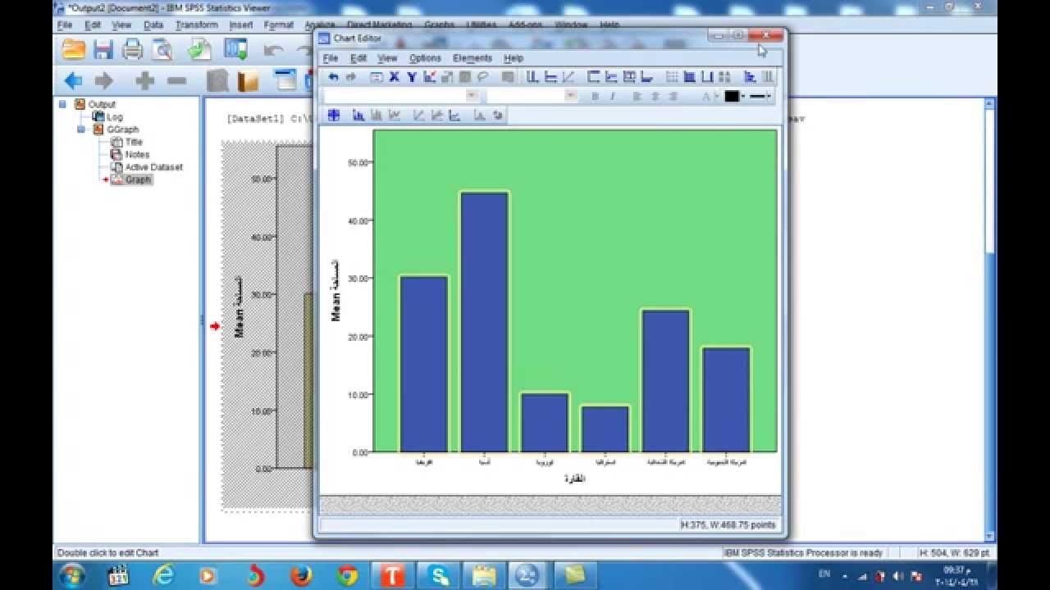Click gray right arrow demote icon in Viewer
Screen dimensions: 1050x590
tap(104, 80)
